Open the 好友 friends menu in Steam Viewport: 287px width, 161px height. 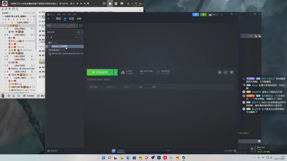pos(64,14)
